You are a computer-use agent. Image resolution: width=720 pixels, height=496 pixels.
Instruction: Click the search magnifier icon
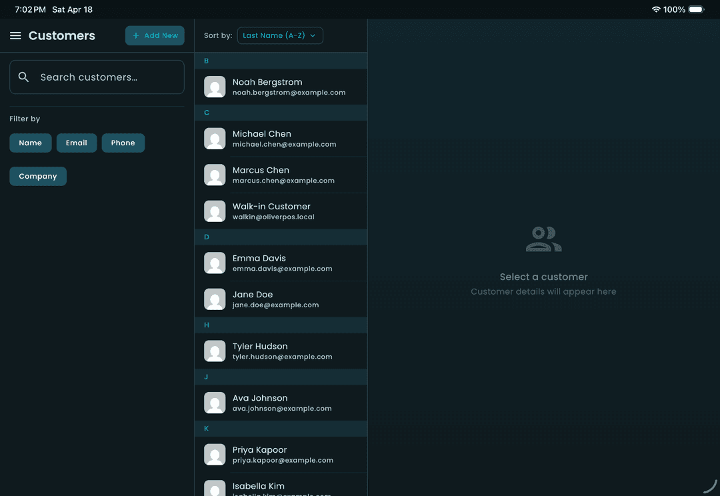(x=23, y=77)
